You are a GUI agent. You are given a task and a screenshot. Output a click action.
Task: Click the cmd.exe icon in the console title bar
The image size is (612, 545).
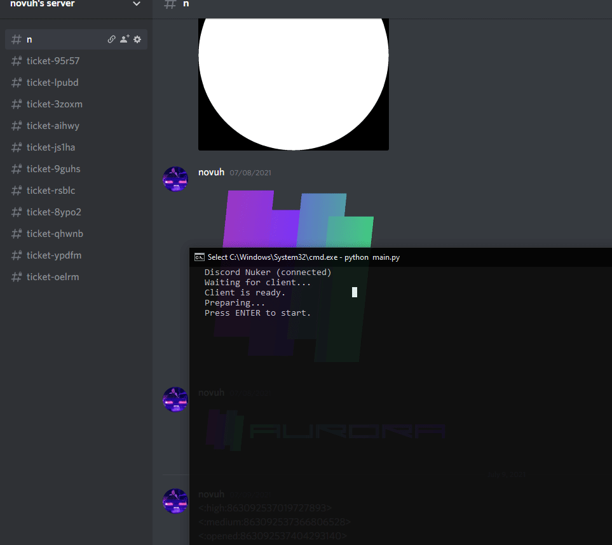coord(198,257)
